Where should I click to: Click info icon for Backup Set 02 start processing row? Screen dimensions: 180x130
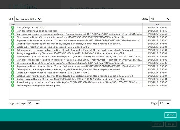13,60
